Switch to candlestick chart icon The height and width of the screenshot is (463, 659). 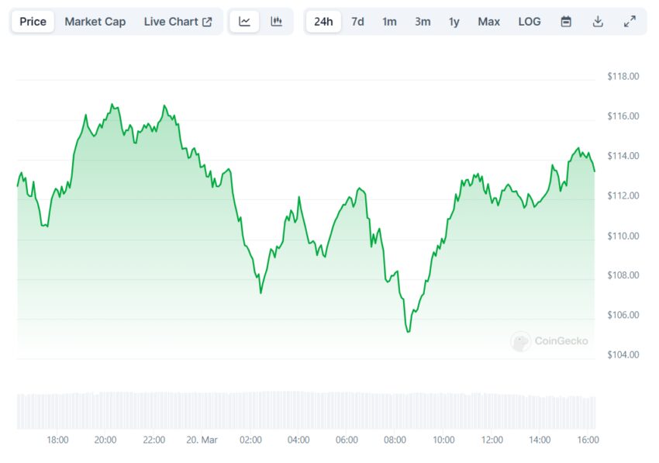tap(276, 22)
